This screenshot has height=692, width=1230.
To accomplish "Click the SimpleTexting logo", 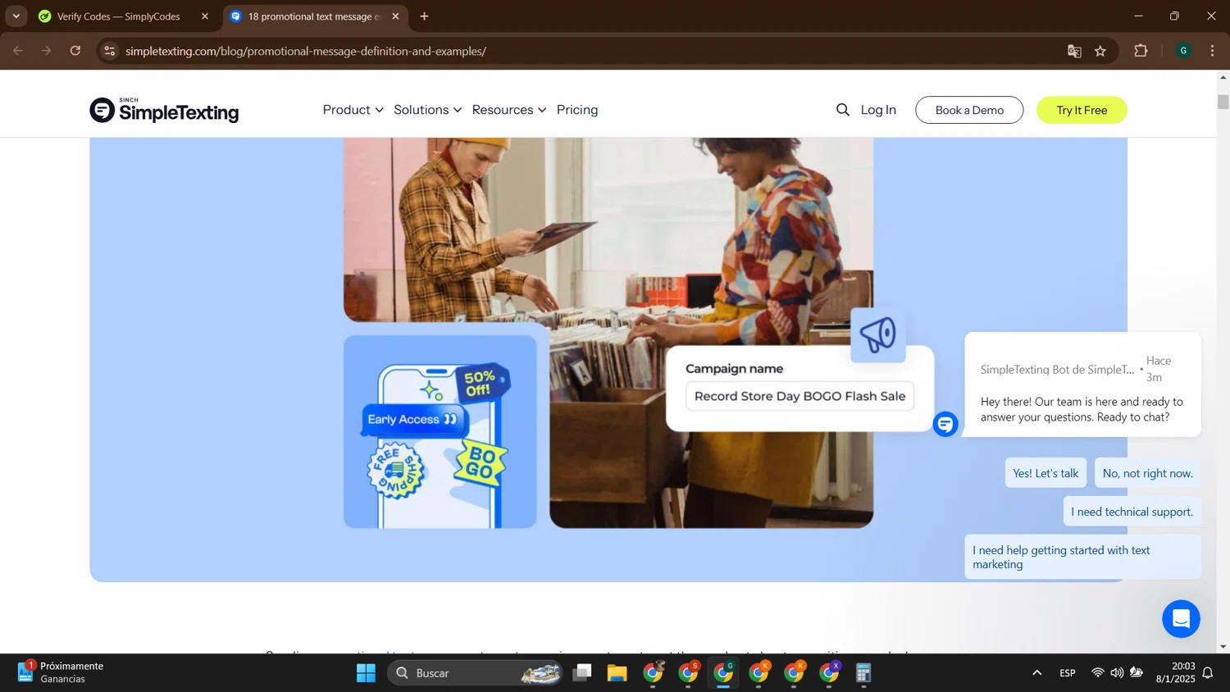I will click(164, 110).
